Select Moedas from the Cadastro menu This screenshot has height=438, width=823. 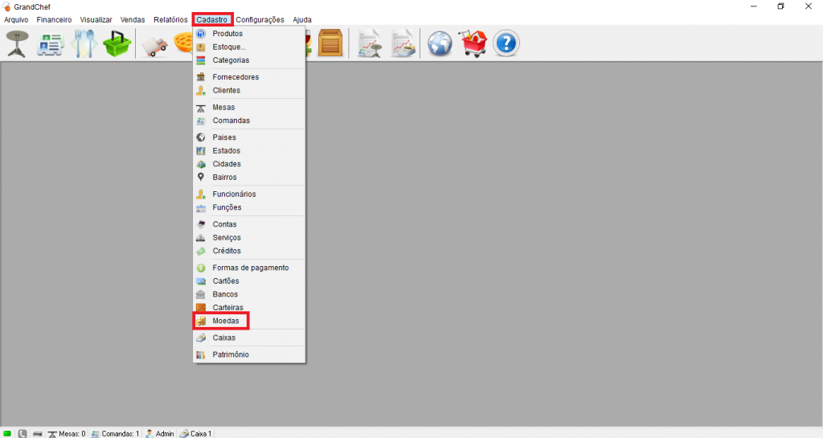coord(225,321)
